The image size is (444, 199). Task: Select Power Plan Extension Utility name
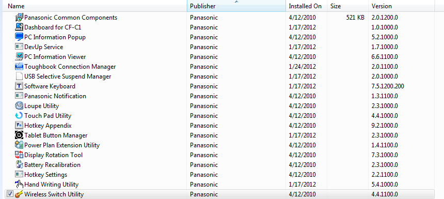[x=62, y=145]
